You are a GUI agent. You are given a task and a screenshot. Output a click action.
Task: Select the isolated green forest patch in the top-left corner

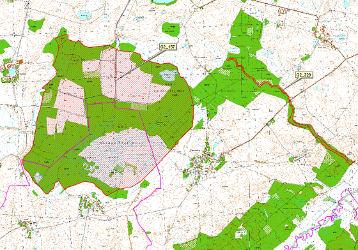(x=36, y=24)
